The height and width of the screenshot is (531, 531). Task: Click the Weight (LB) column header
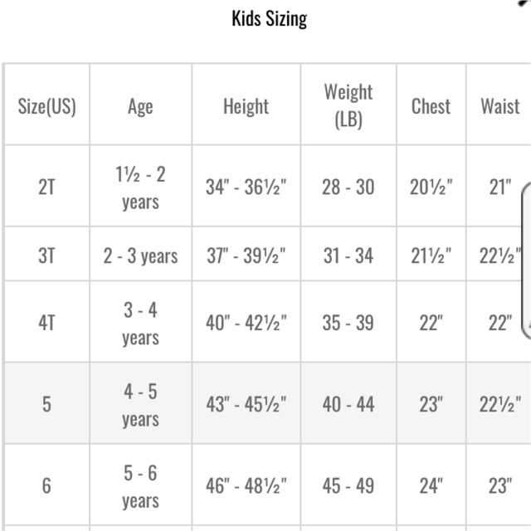[348, 105]
